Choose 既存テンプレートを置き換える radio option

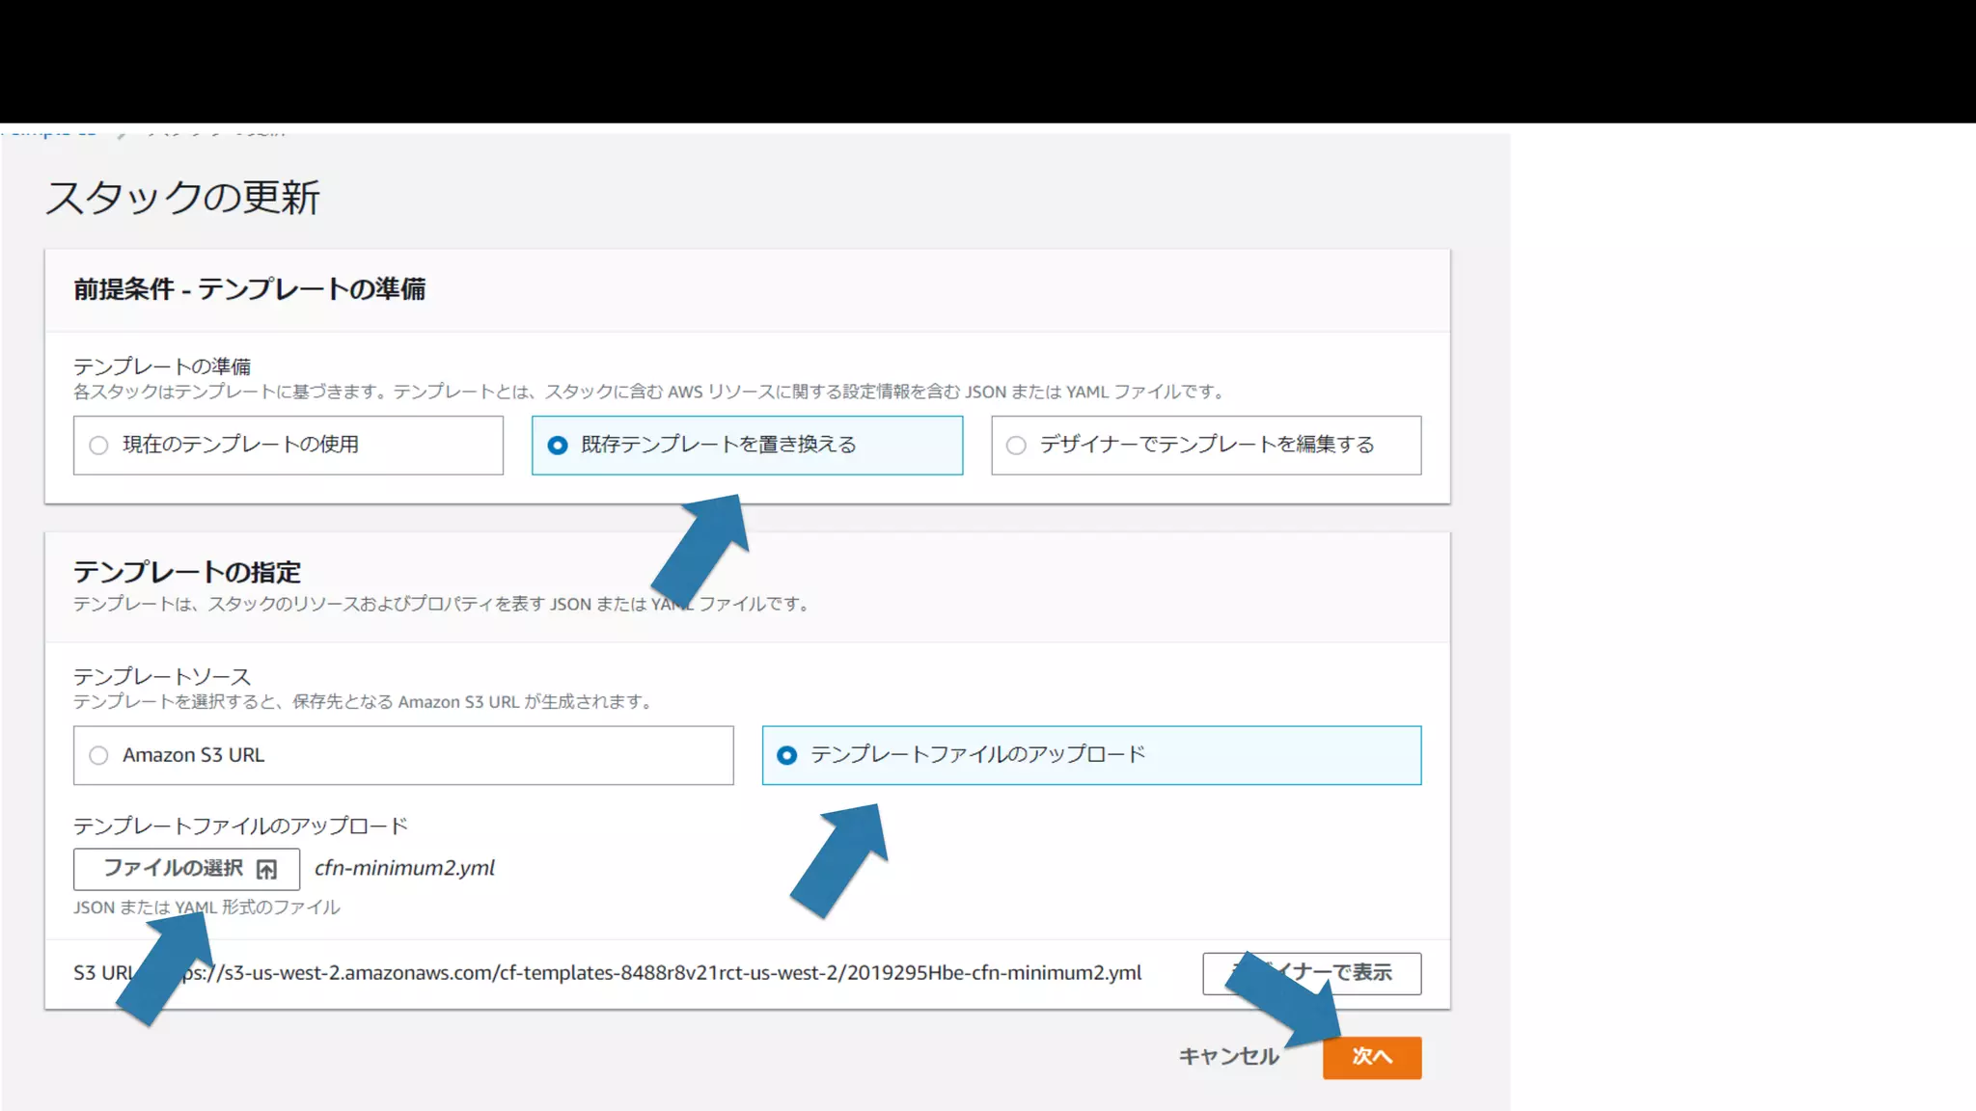click(558, 446)
